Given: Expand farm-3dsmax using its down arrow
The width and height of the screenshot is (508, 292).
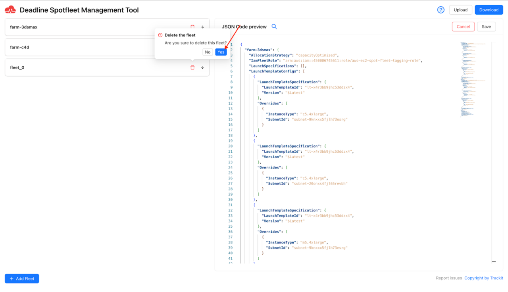Looking at the screenshot, I should [x=202, y=27].
